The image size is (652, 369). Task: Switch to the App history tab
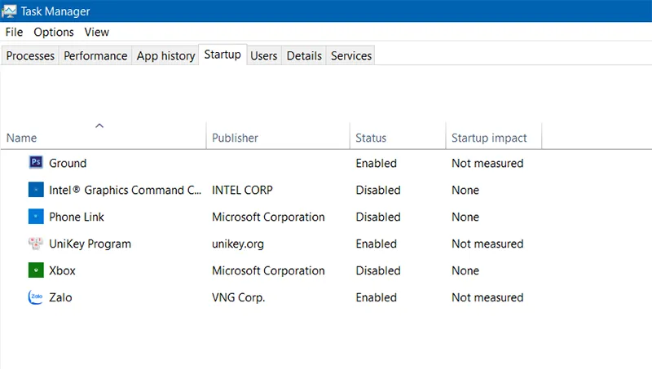click(165, 55)
